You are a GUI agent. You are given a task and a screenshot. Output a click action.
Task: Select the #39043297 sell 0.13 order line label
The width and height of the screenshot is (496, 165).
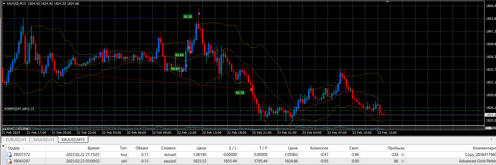click(x=19, y=109)
